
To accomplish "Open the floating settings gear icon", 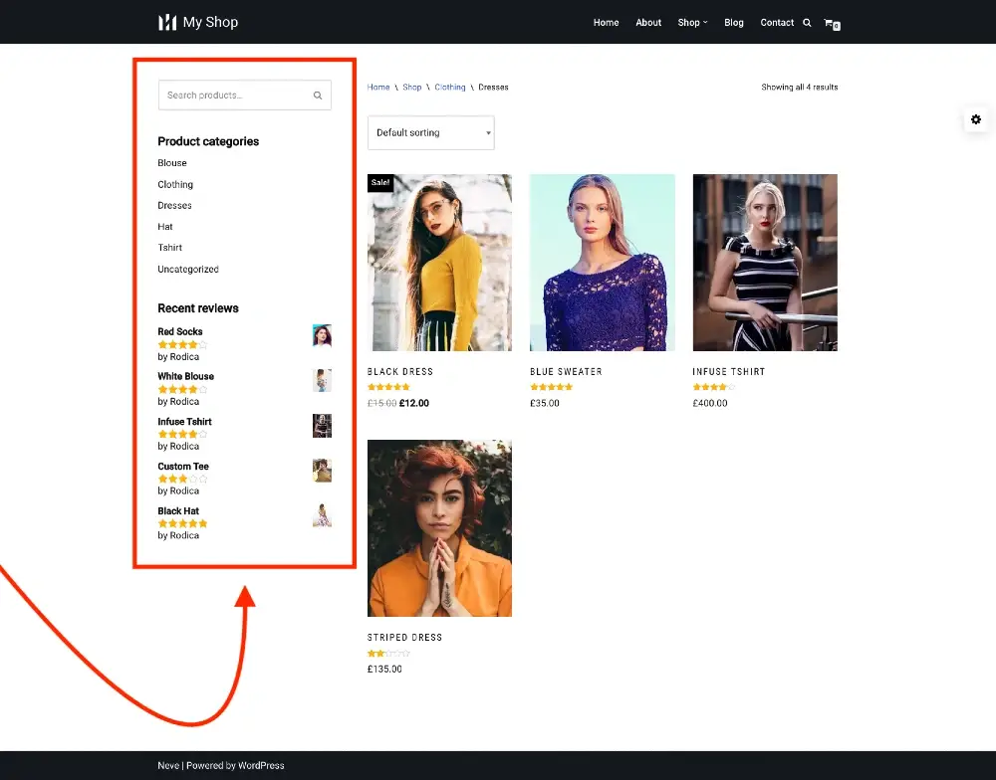I will pyautogui.click(x=976, y=119).
